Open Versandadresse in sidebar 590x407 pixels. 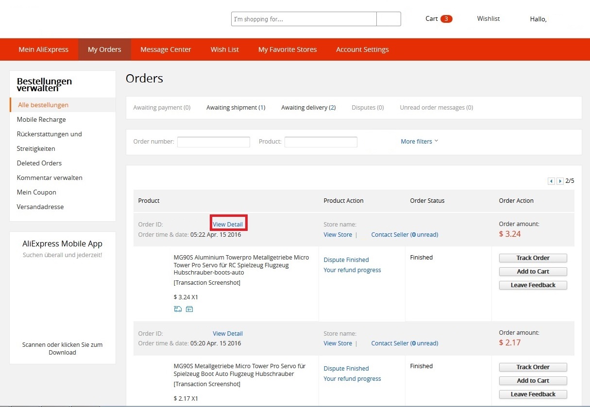(40, 207)
